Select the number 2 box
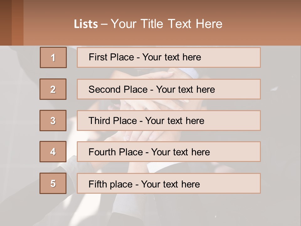 (53, 89)
